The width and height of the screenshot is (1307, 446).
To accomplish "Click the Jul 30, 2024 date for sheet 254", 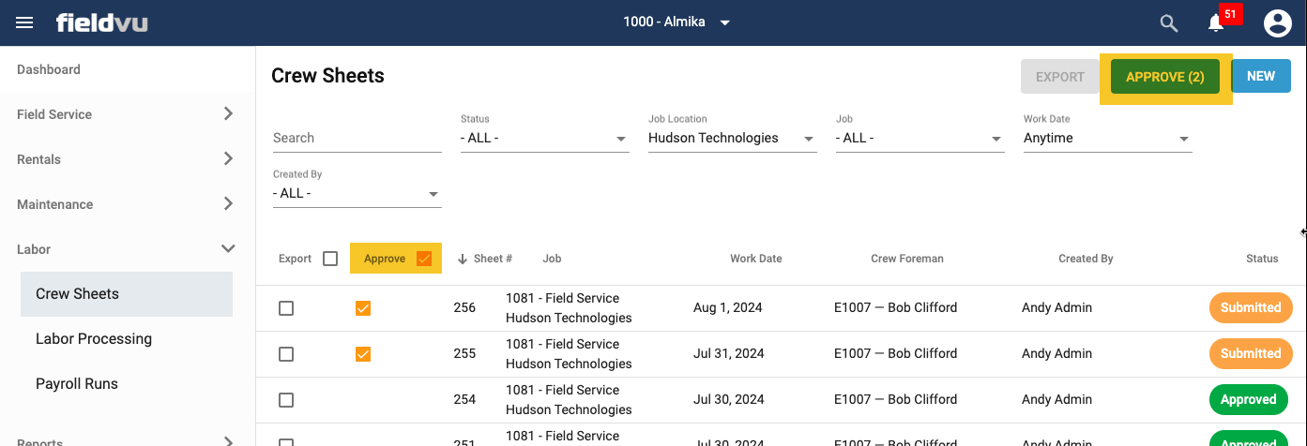I will click(729, 399).
